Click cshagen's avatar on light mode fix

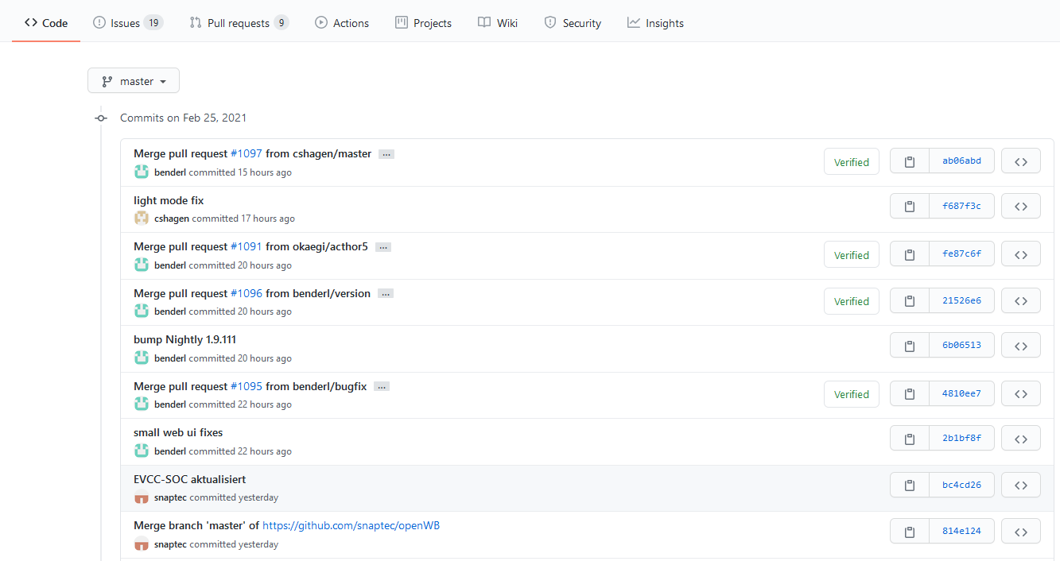tap(142, 219)
